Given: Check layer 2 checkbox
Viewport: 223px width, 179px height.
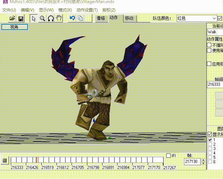Looking at the screenshot, I should click(210, 144).
